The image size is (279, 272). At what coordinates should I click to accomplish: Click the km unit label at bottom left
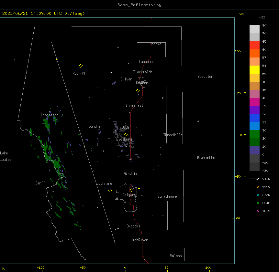[x=5, y=268]
